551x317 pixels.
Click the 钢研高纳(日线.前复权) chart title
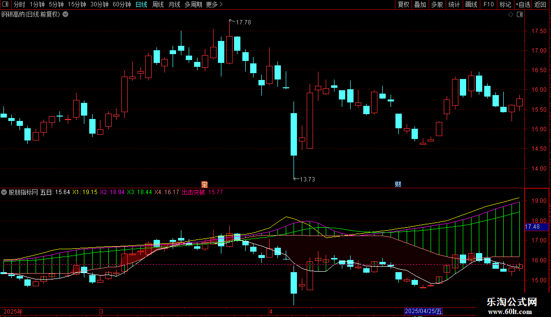[x=31, y=15]
